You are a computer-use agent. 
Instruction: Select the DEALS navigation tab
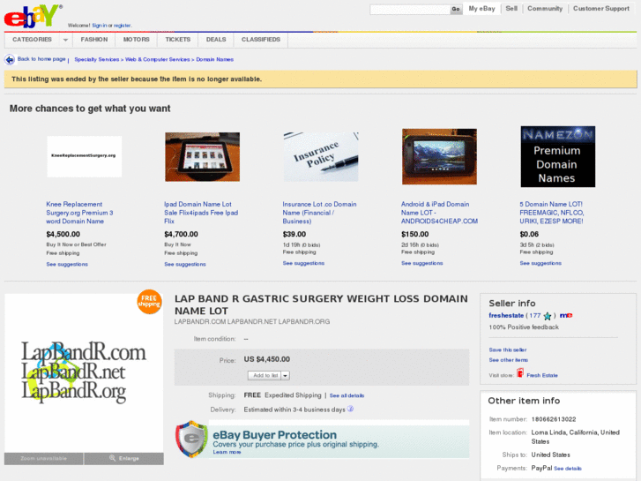pos(216,40)
